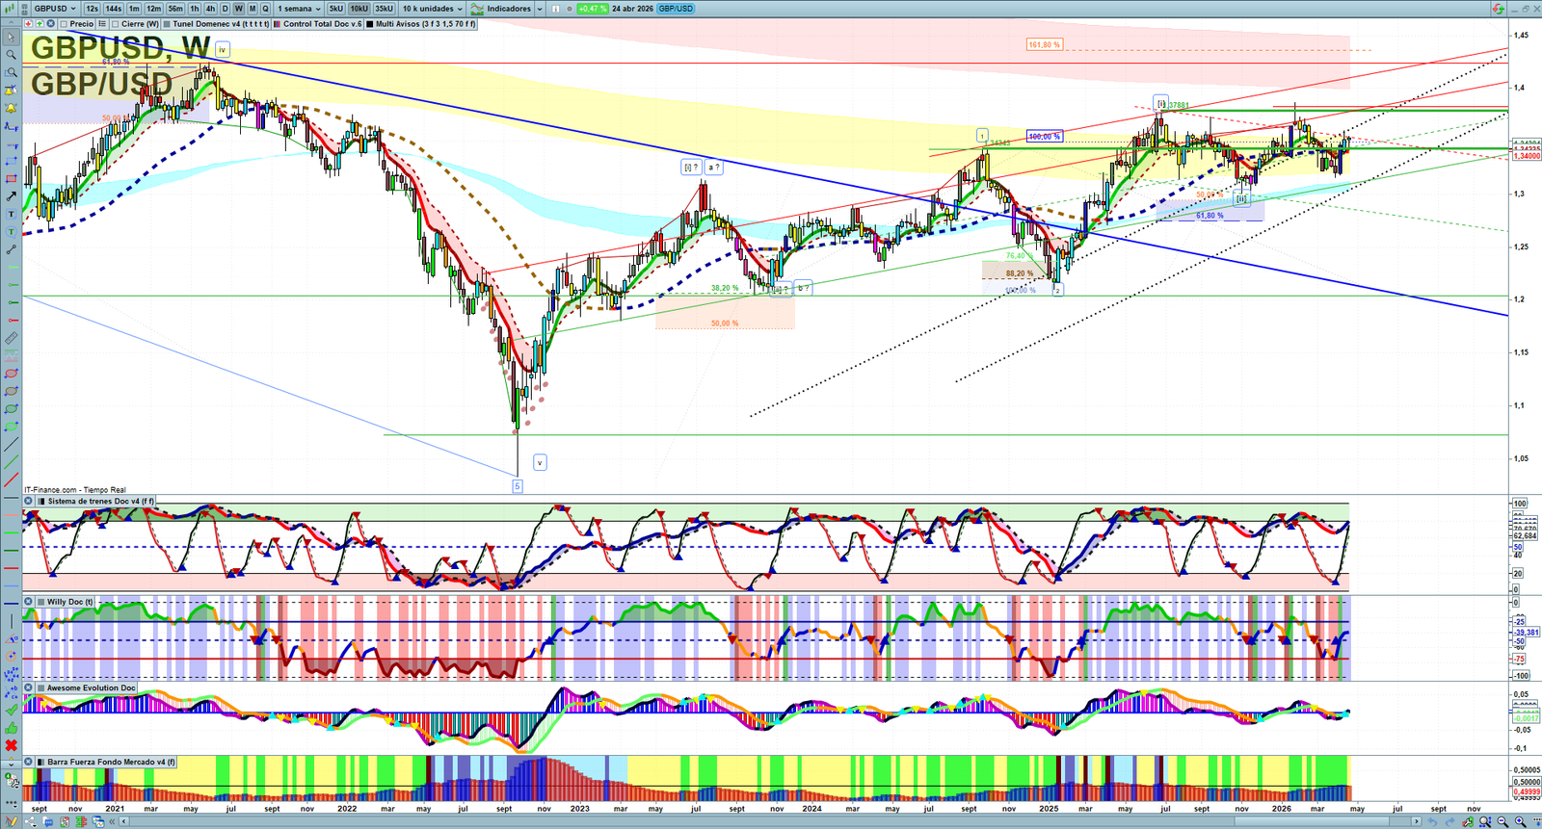This screenshot has height=829, width=1542.
Task: Close the Willy Doc indicator panel
Action: coord(29,602)
